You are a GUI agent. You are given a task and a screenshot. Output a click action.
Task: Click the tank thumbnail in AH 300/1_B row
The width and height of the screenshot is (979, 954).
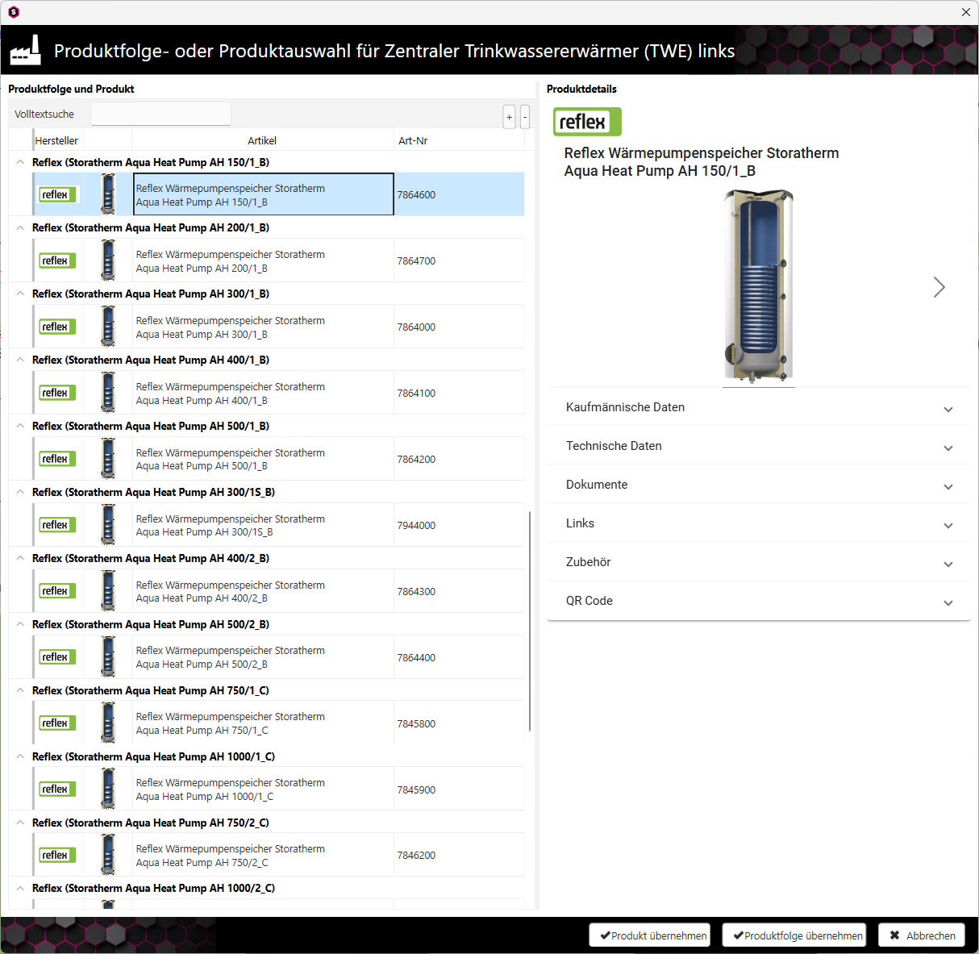coord(108,327)
